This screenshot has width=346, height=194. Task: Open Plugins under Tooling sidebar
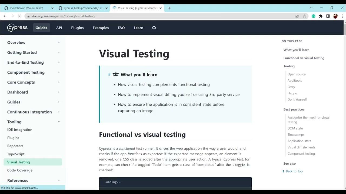[x=13, y=138]
